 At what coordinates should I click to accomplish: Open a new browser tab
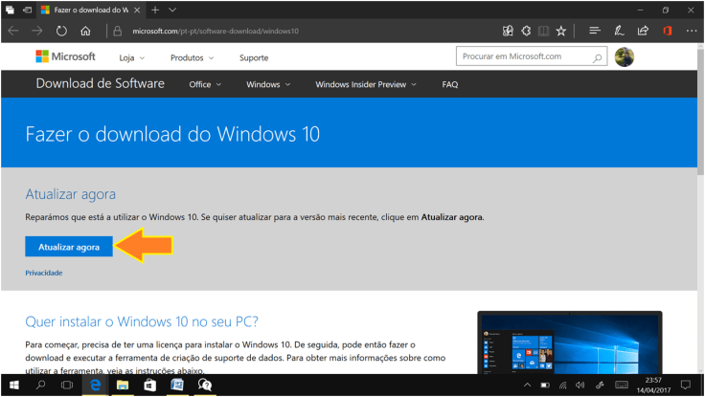(x=155, y=9)
